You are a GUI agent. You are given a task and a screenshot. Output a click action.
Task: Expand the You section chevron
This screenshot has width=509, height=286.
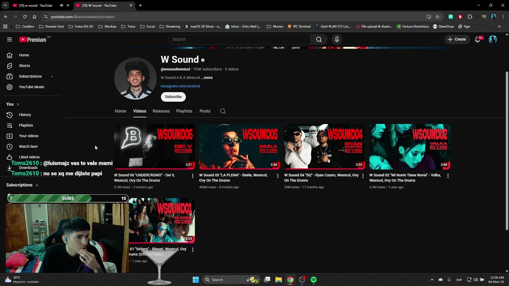click(17, 104)
